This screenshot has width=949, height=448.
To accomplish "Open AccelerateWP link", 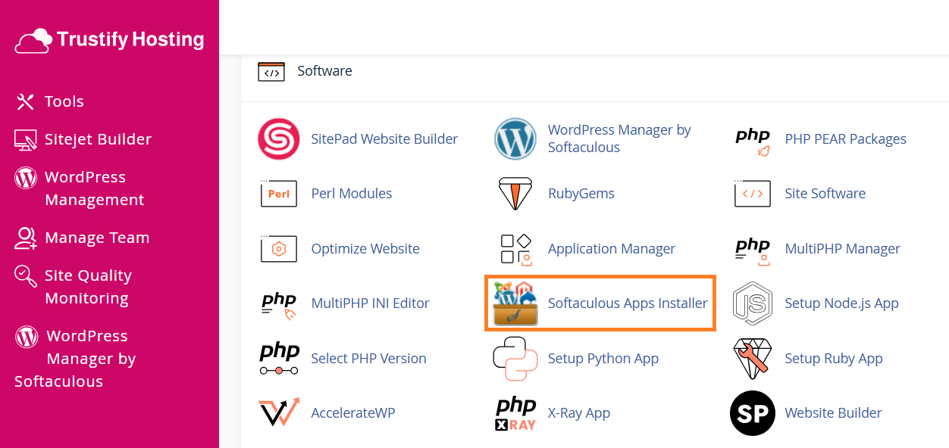I will [x=352, y=413].
